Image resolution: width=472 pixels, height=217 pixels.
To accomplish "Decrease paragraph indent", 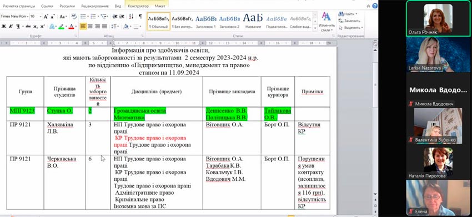I will 115,17.
